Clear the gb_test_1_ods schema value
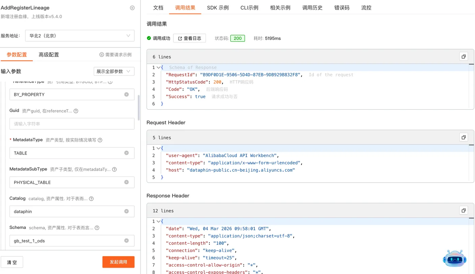Screen dimensions: 475x274 click(127, 241)
